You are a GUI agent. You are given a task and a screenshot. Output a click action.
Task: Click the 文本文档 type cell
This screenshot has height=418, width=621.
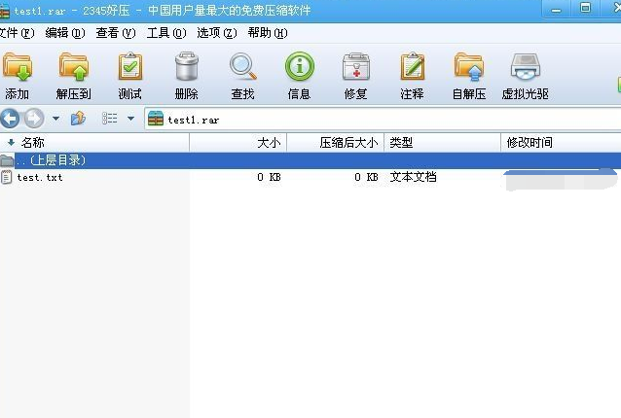[413, 177]
